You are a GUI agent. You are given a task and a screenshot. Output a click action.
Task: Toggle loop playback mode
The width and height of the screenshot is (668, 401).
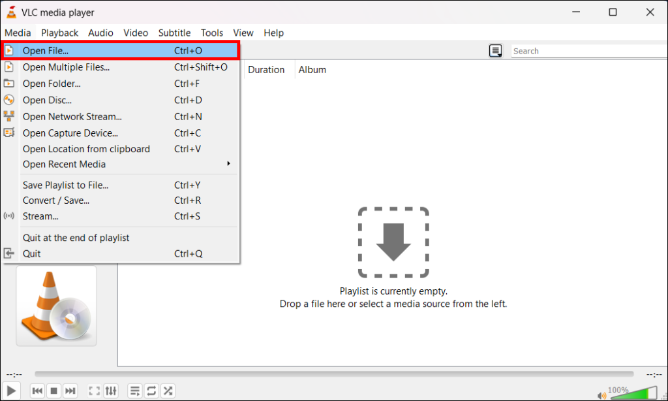(151, 391)
